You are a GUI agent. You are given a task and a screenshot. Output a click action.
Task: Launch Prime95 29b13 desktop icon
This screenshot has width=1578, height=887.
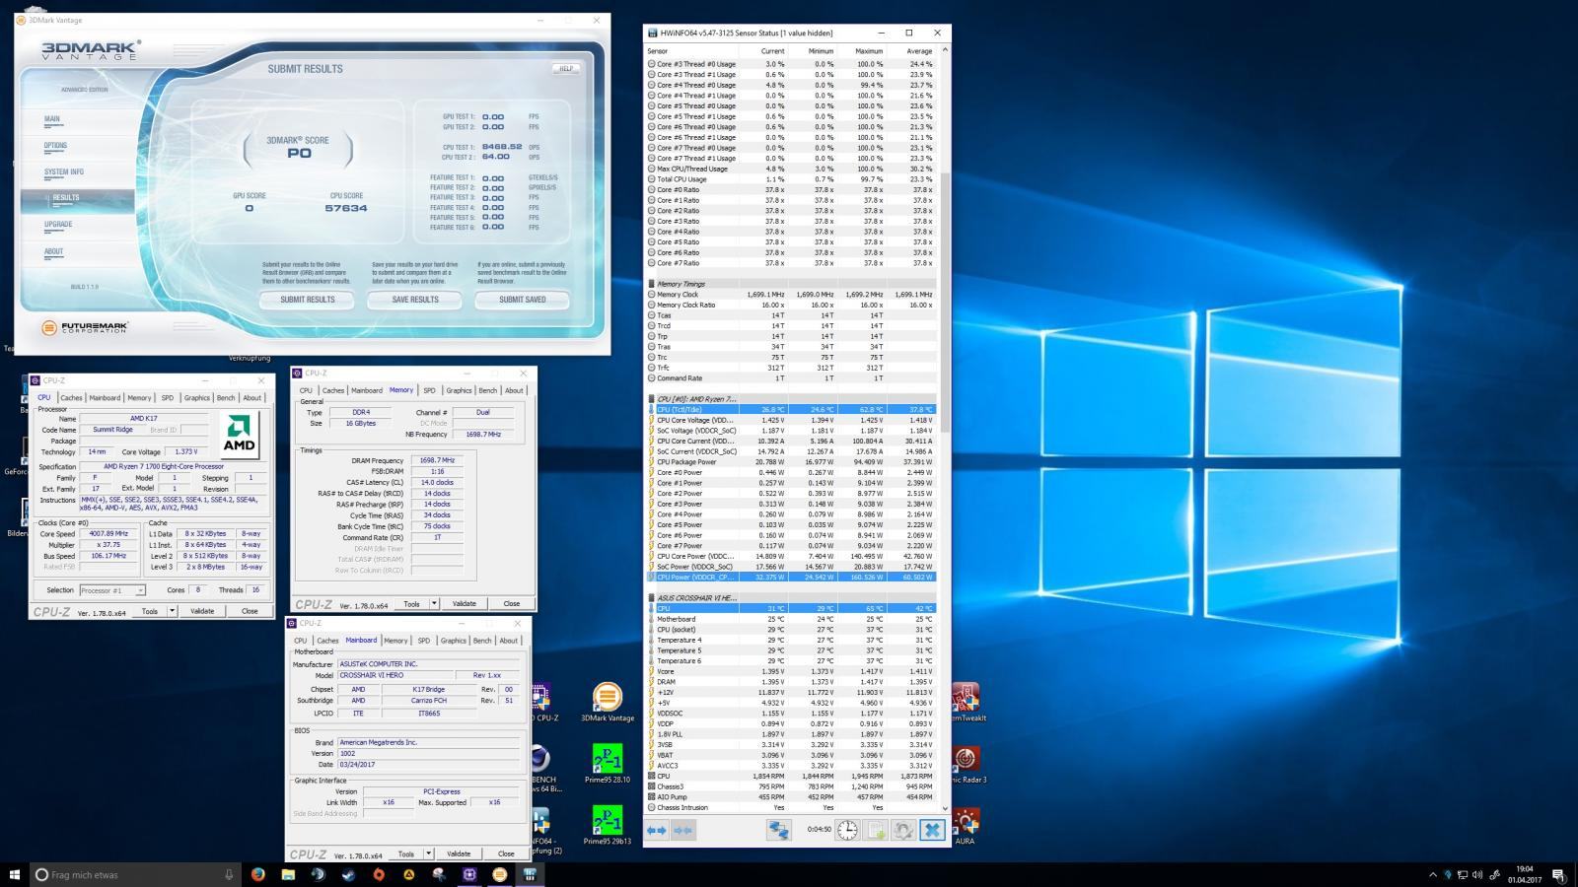pos(608,826)
